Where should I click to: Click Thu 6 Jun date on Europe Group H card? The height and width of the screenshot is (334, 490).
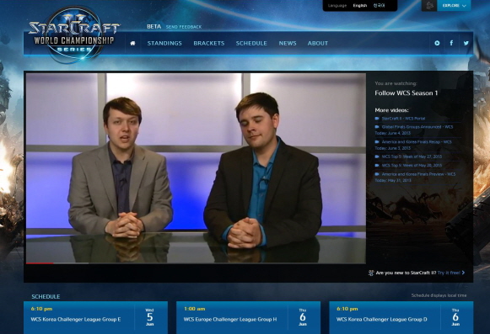(303, 317)
